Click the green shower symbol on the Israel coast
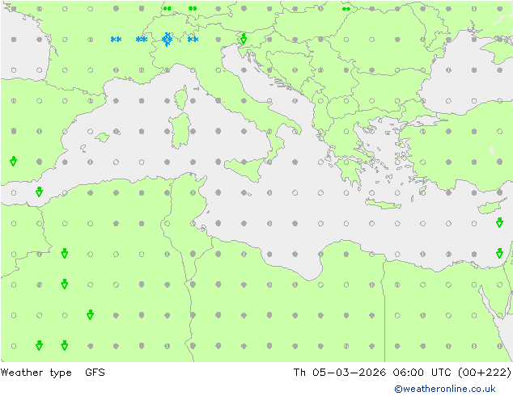Image resolution: width=513 pixels, height=396 pixels. coord(499,253)
